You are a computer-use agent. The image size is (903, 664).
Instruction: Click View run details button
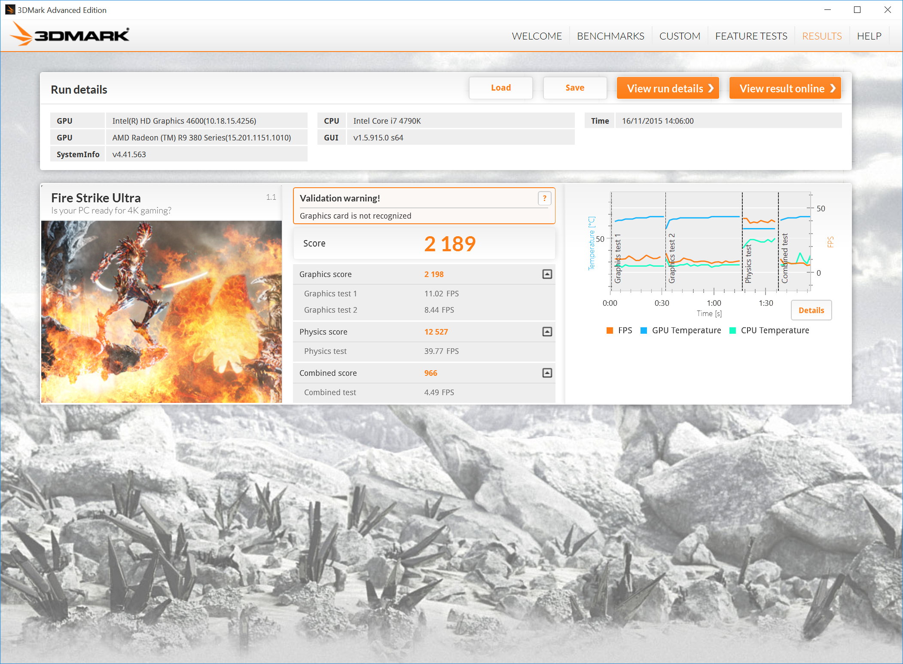click(668, 88)
